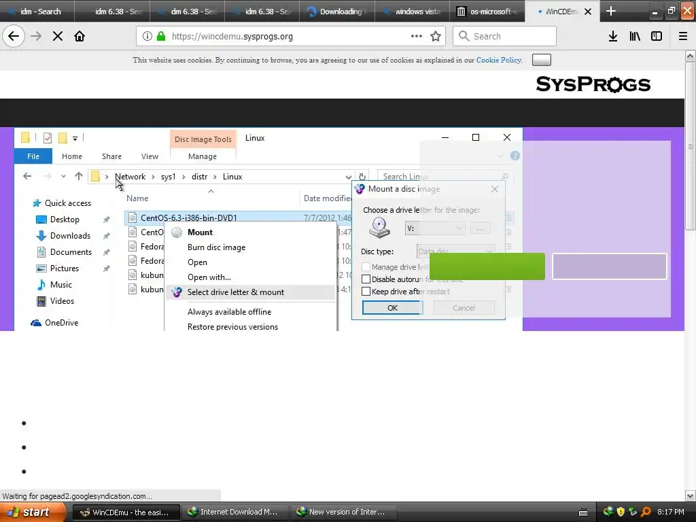Expand the Explorer address bar history chevron

pos(349,177)
